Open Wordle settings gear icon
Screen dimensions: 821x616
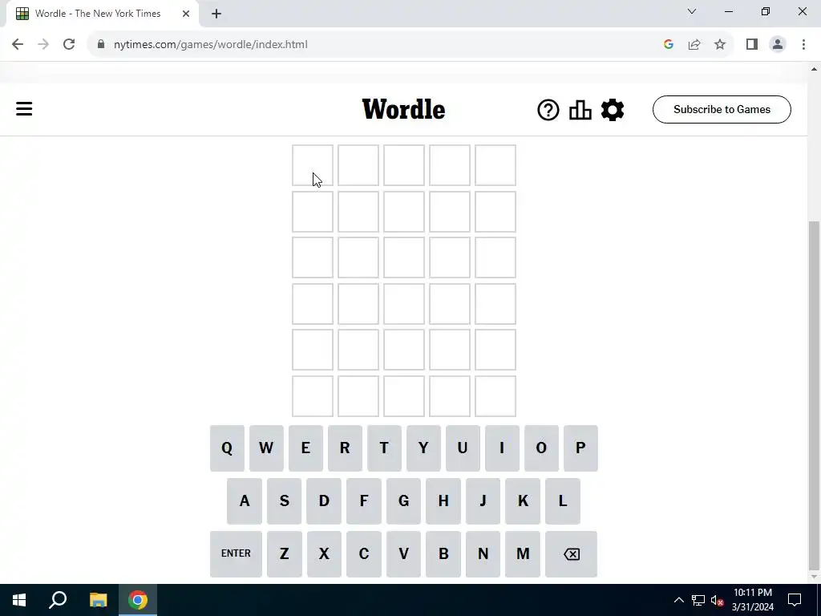point(613,110)
